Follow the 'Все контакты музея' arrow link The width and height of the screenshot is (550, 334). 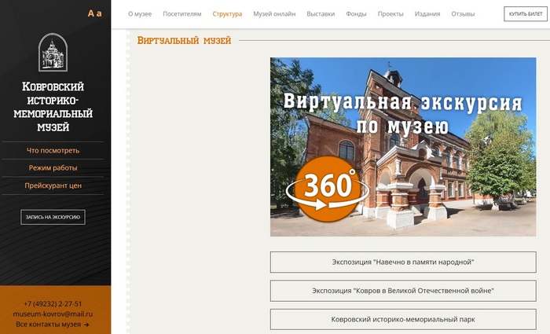pyautogui.click(x=53, y=324)
